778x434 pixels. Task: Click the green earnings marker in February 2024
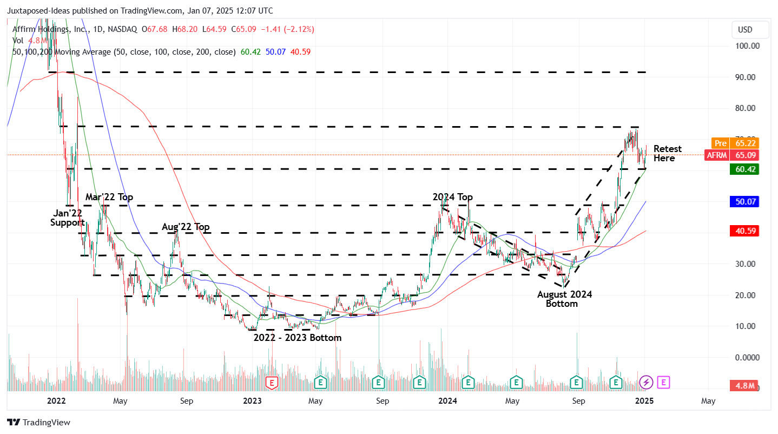468,383
